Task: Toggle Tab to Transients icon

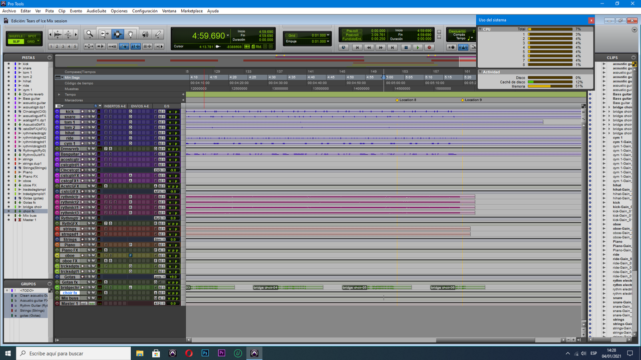Action: (101, 46)
